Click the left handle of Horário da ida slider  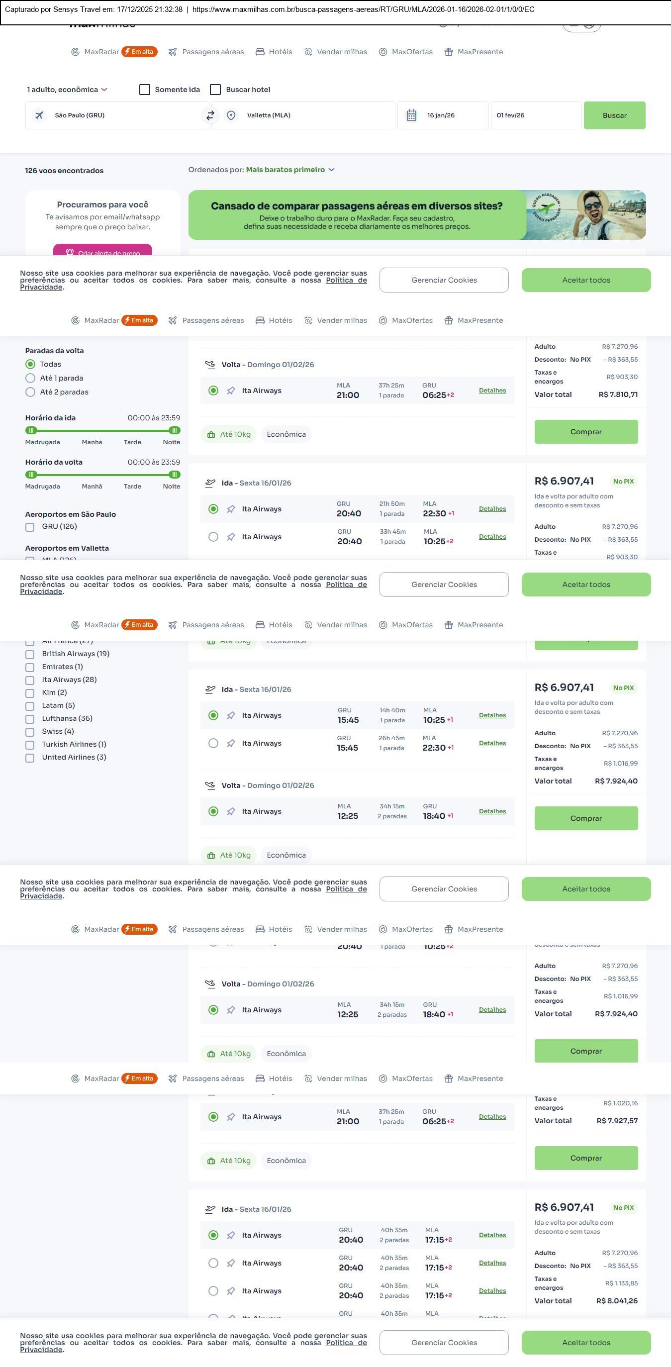[x=31, y=430]
